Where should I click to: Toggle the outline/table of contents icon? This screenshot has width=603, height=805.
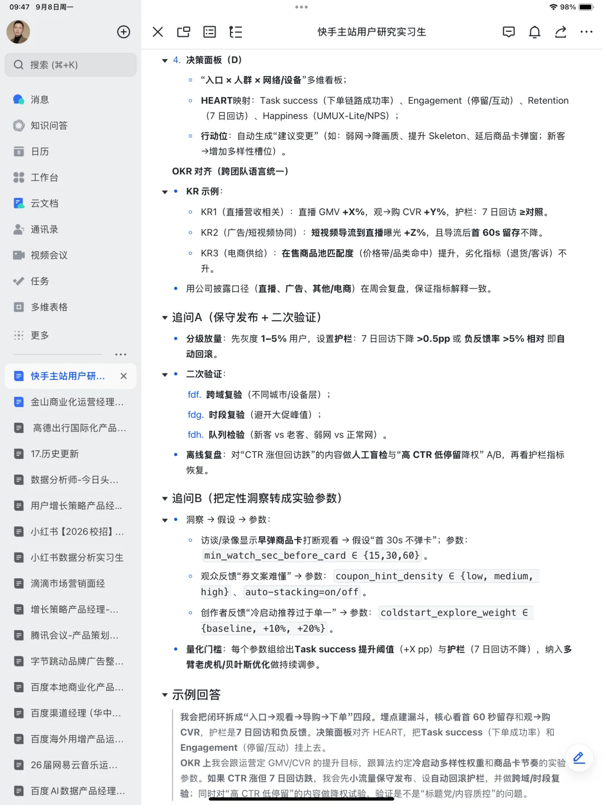(x=236, y=32)
